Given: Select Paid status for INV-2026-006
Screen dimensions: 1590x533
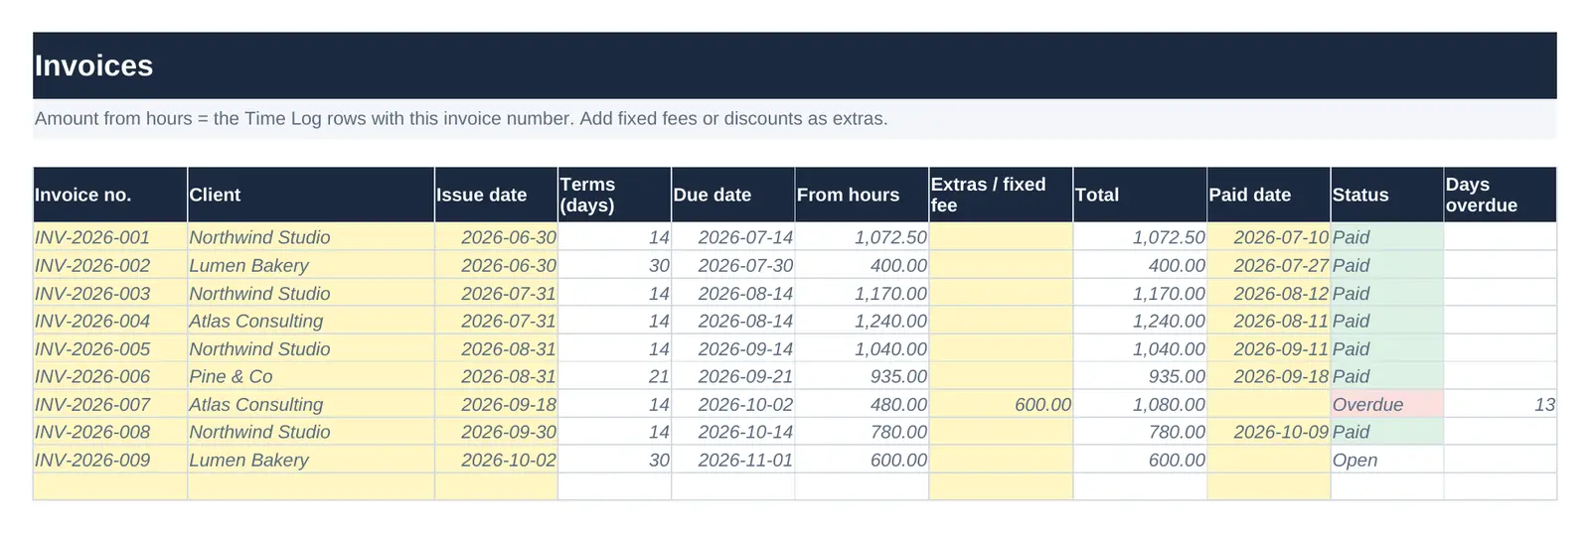Looking at the screenshot, I should point(1387,376).
